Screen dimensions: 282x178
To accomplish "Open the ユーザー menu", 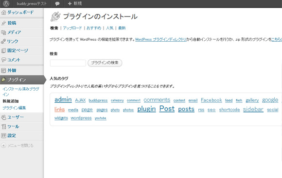I will coord(15,117).
